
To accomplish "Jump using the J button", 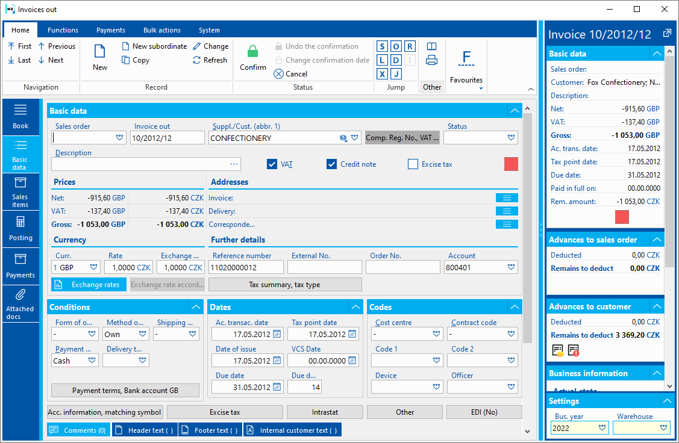I will click(x=396, y=74).
